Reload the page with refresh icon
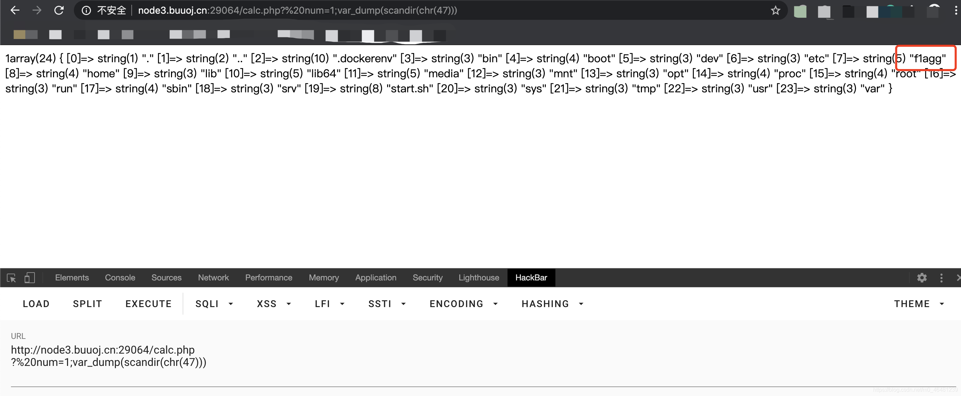 [x=59, y=11]
